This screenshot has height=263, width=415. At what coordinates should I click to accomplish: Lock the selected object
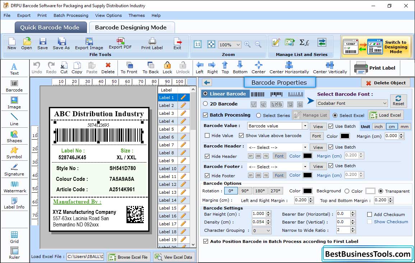[x=167, y=68]
